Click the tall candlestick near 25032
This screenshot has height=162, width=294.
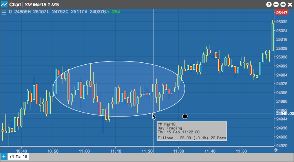click(x=273, y=36)
